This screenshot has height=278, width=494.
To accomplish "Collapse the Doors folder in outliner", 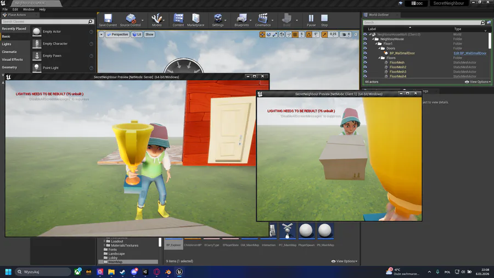I will coord(379,48).
